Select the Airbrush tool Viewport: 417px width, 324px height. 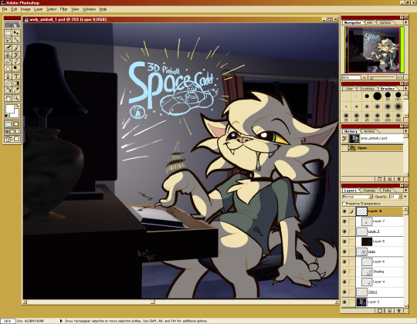(x=8, y=48)
